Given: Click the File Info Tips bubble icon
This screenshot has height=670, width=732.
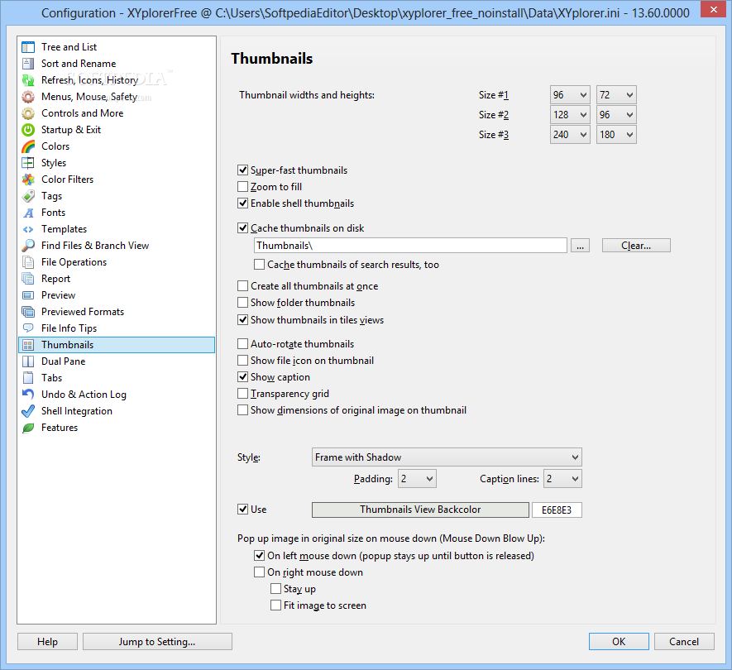Looking at the screenshot, I should pos(28,328).
